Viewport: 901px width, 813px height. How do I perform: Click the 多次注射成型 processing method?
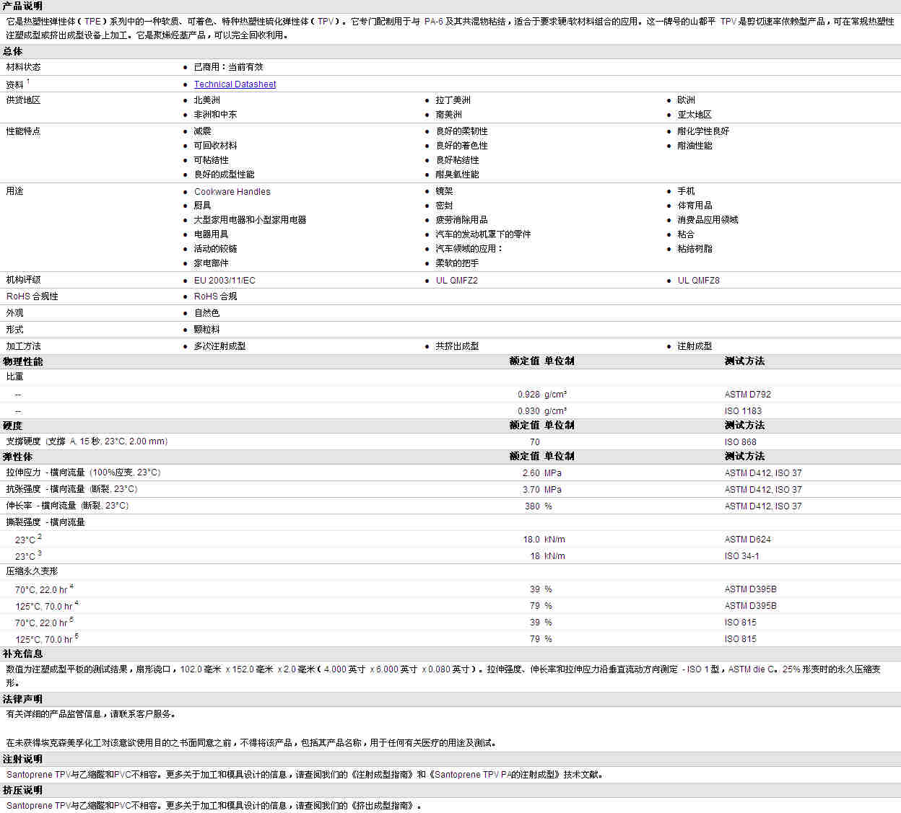220,346
